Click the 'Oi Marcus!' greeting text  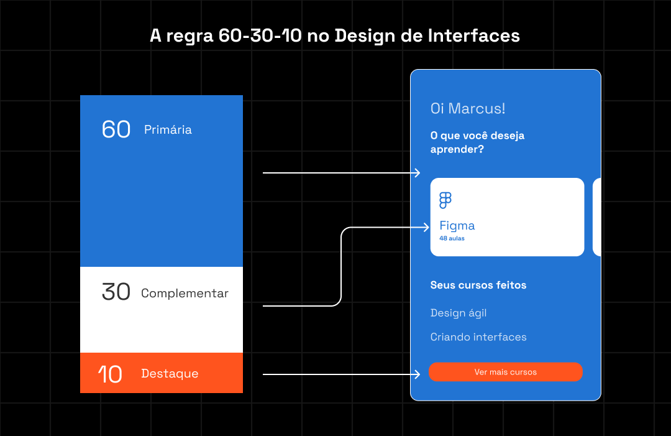[x=468, y=108]
